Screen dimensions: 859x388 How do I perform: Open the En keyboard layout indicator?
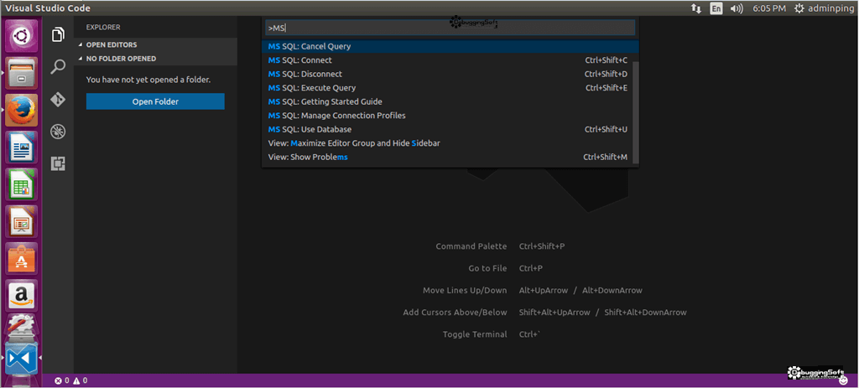pos(716,8)
